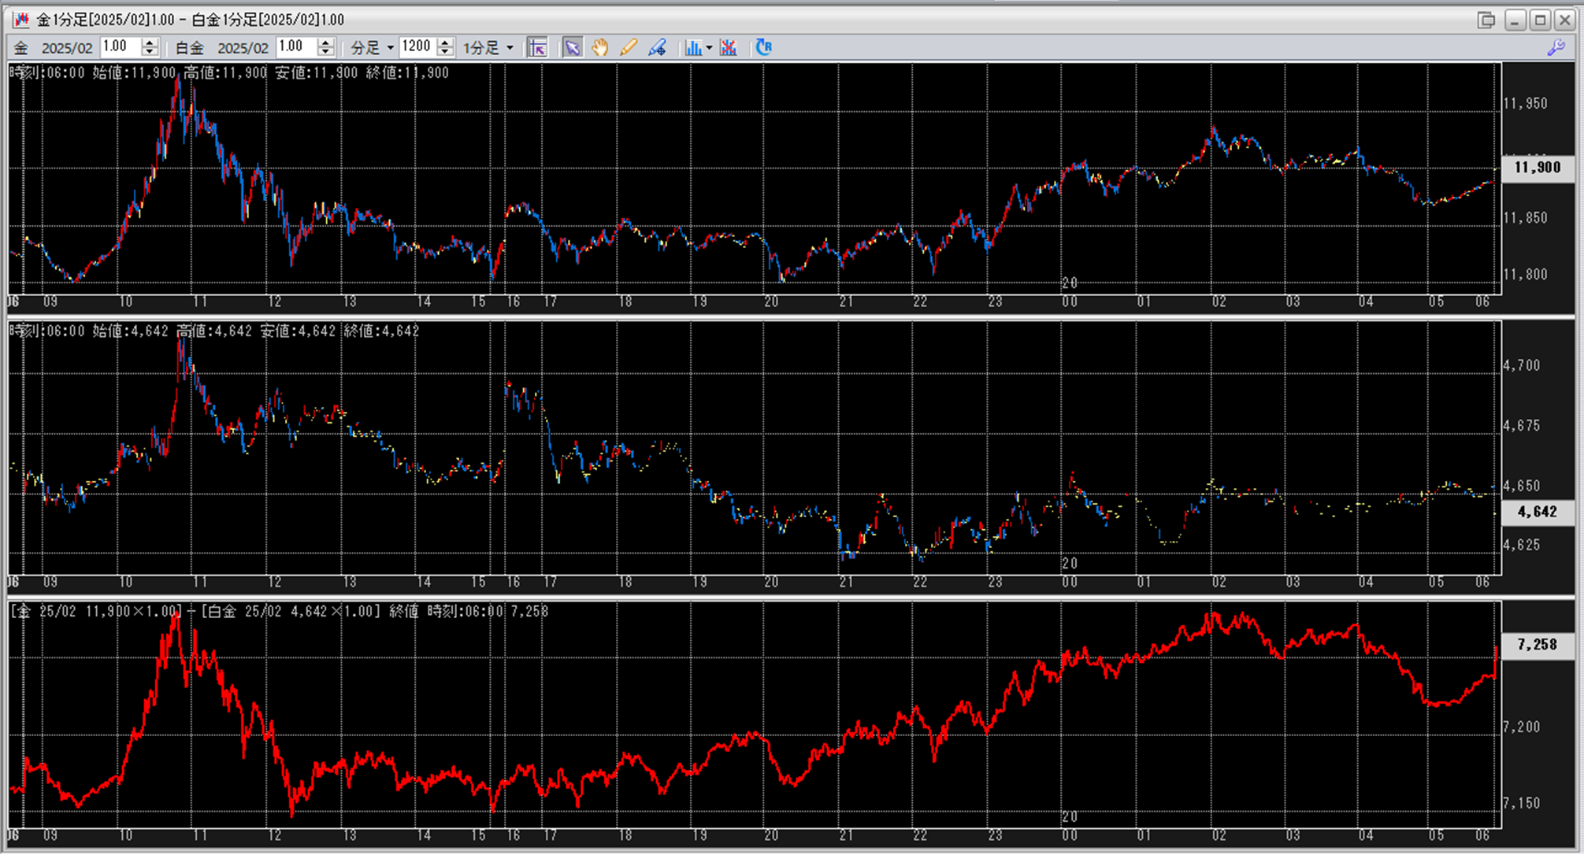The height and width of the screenshot is (855, 1584).
Task: Expand the bar chart indicator dropdown arrow
Action: 709,48
